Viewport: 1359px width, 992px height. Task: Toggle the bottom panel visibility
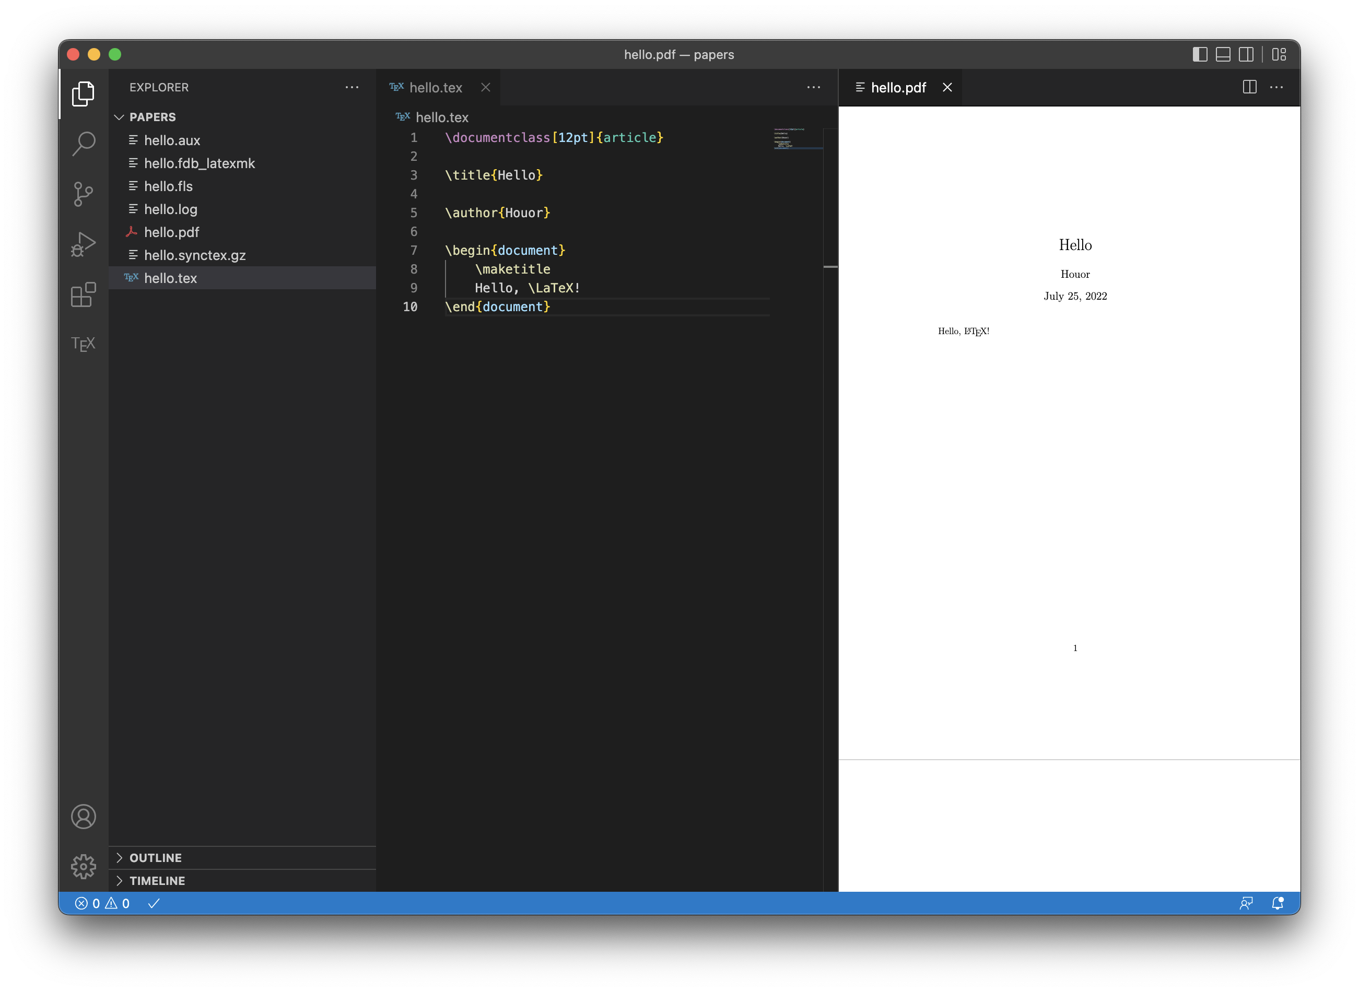1223,55
